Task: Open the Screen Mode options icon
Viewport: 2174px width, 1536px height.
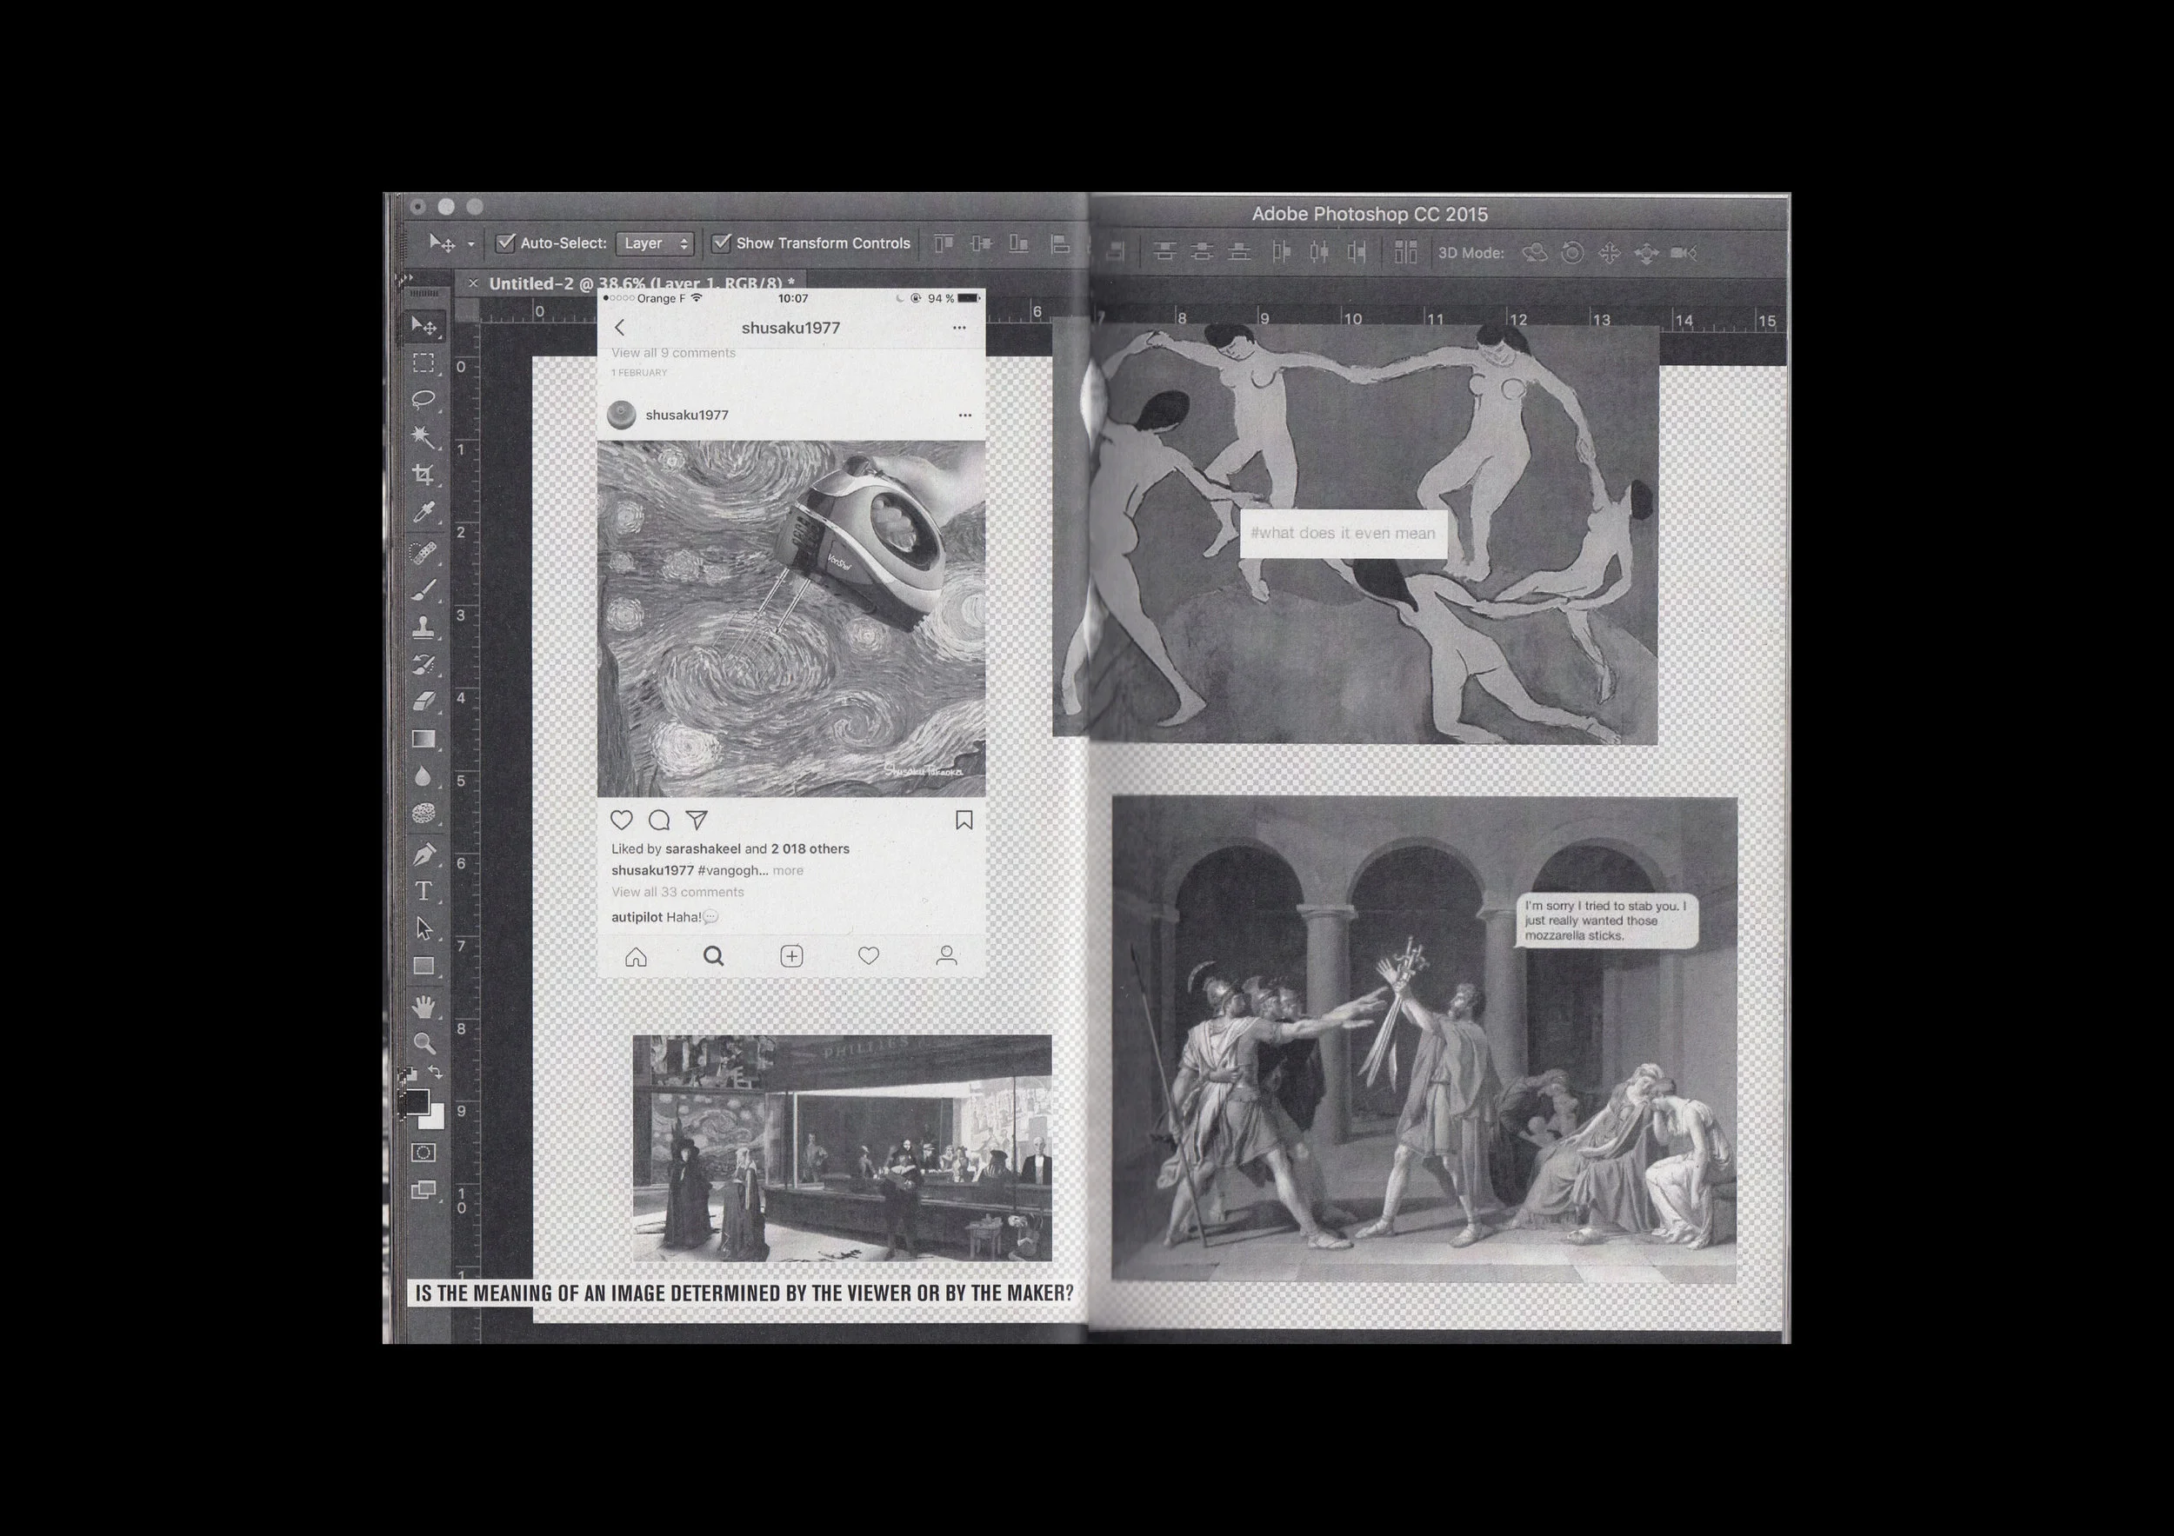Action: [423, 1190]
